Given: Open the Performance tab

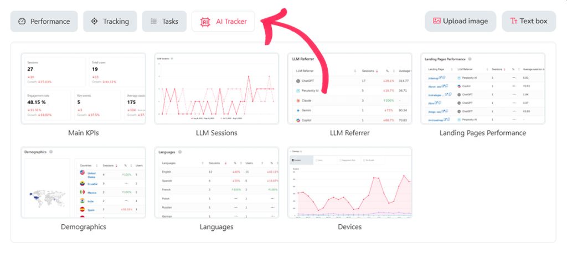Looking at the screenshot, I should click(x=44, y=22).
